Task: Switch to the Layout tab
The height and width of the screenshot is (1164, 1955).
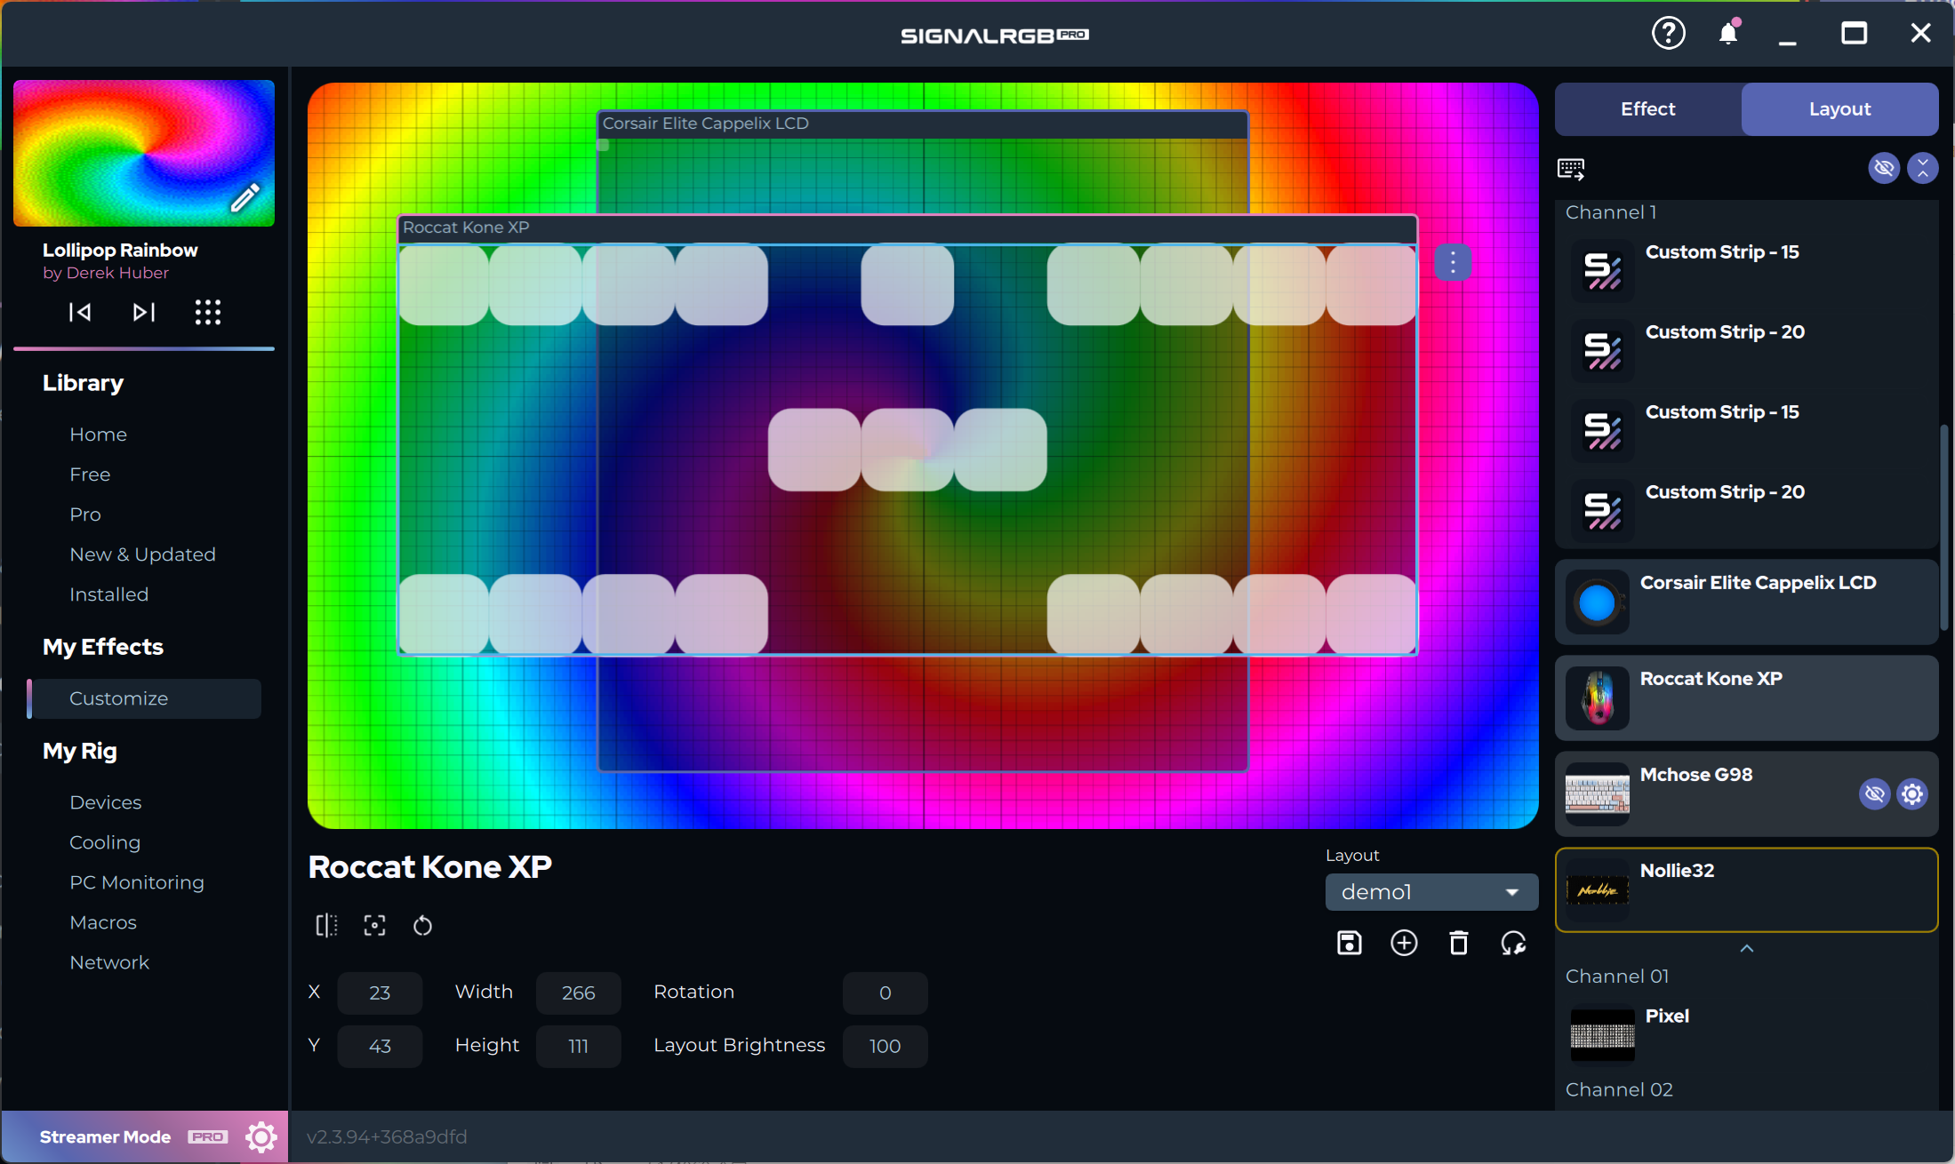Action: click(1839, 109)
